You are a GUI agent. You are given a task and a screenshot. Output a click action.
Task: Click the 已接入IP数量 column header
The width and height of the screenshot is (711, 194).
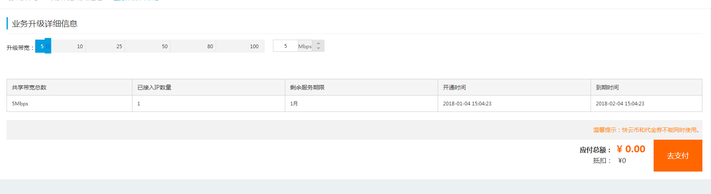[154, 87]
